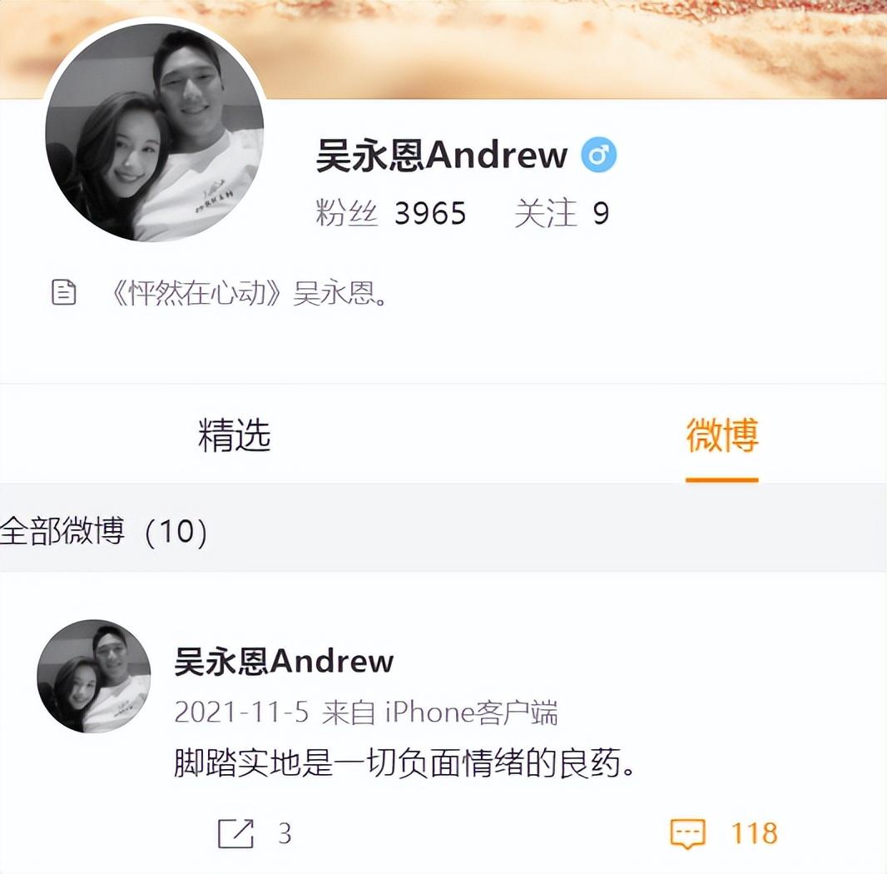Open the large profile avatar photo
Image resolution: width=887 pixels, height=874 pixels.
pos(155,132)
